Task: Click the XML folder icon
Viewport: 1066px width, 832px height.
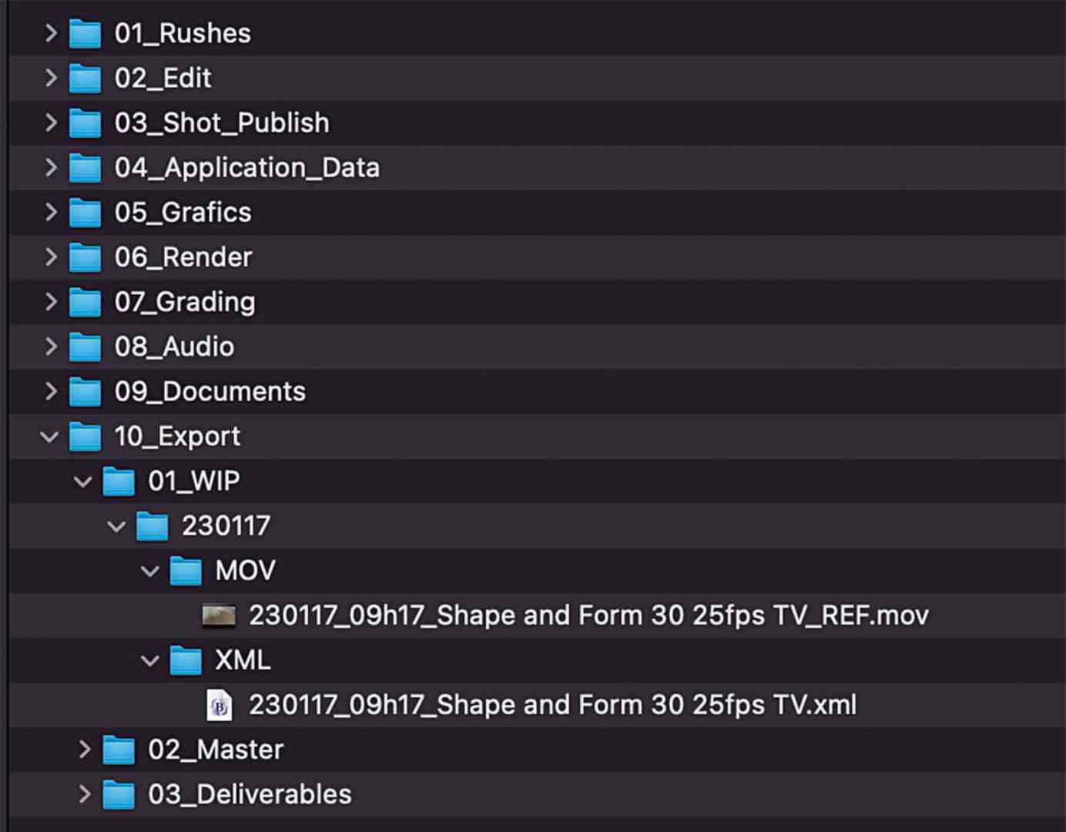Action: (x=185, y=660)
